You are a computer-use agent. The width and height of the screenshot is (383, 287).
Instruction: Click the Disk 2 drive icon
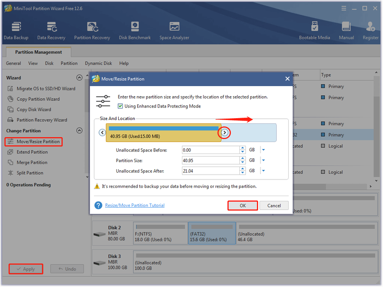100,234
